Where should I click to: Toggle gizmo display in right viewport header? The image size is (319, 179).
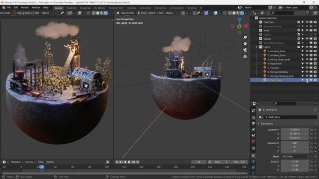tap(206, 13)
